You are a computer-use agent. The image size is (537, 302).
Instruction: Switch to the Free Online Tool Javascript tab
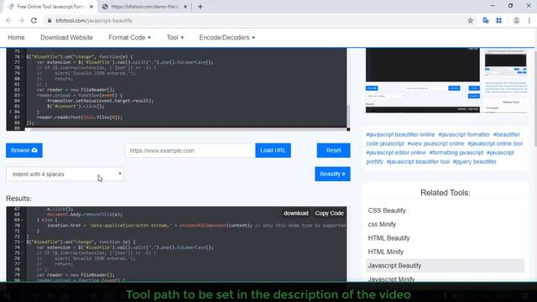click(x=50, y=7)
